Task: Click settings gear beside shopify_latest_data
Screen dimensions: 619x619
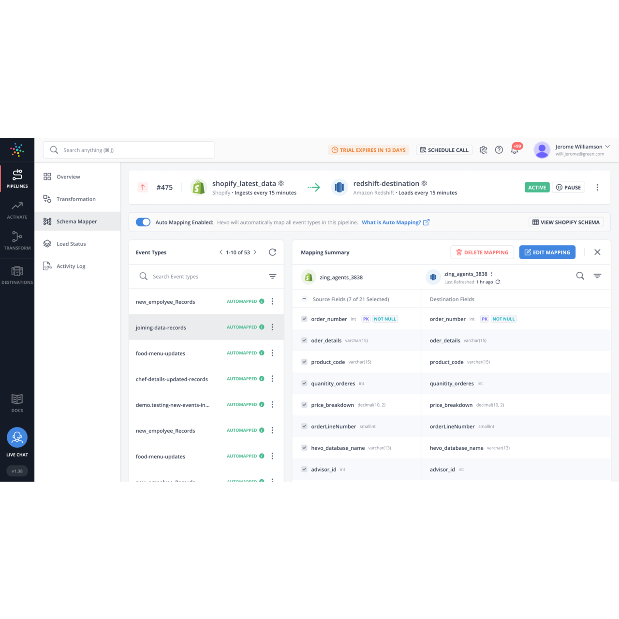Action: click(x=281, y=184)
